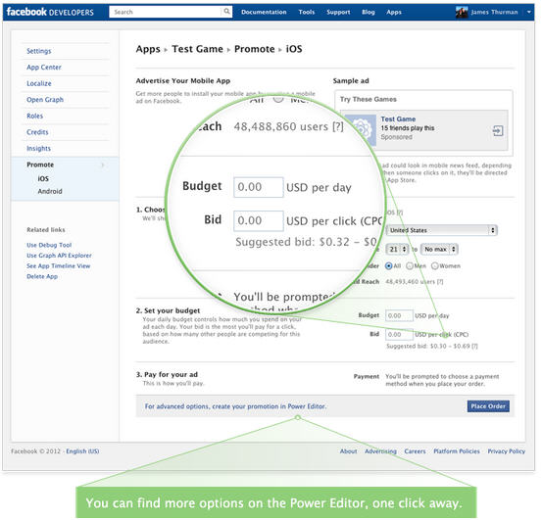Open the account dropdown arrow

pyautogui.click(x=529, y=12)
